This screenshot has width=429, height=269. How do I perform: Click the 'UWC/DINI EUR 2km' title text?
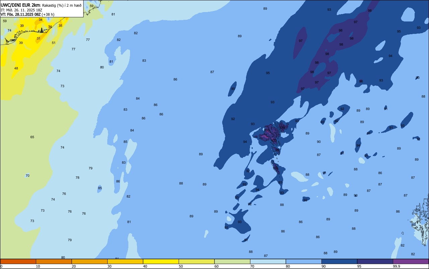(20, 5)
